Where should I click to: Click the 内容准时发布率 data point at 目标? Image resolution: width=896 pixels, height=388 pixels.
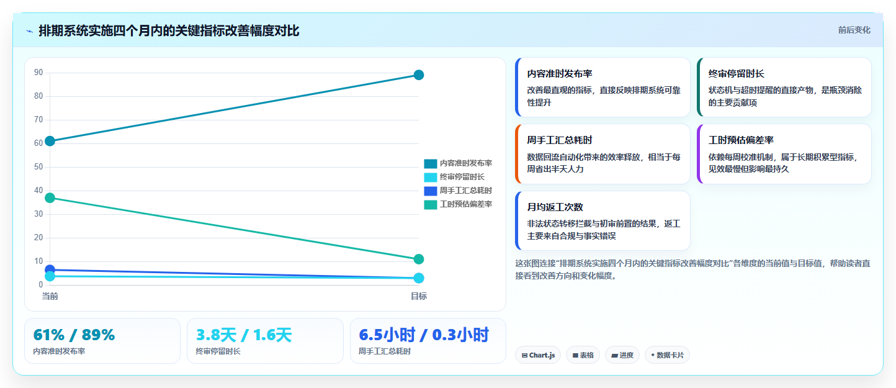[x=418, y=75]
